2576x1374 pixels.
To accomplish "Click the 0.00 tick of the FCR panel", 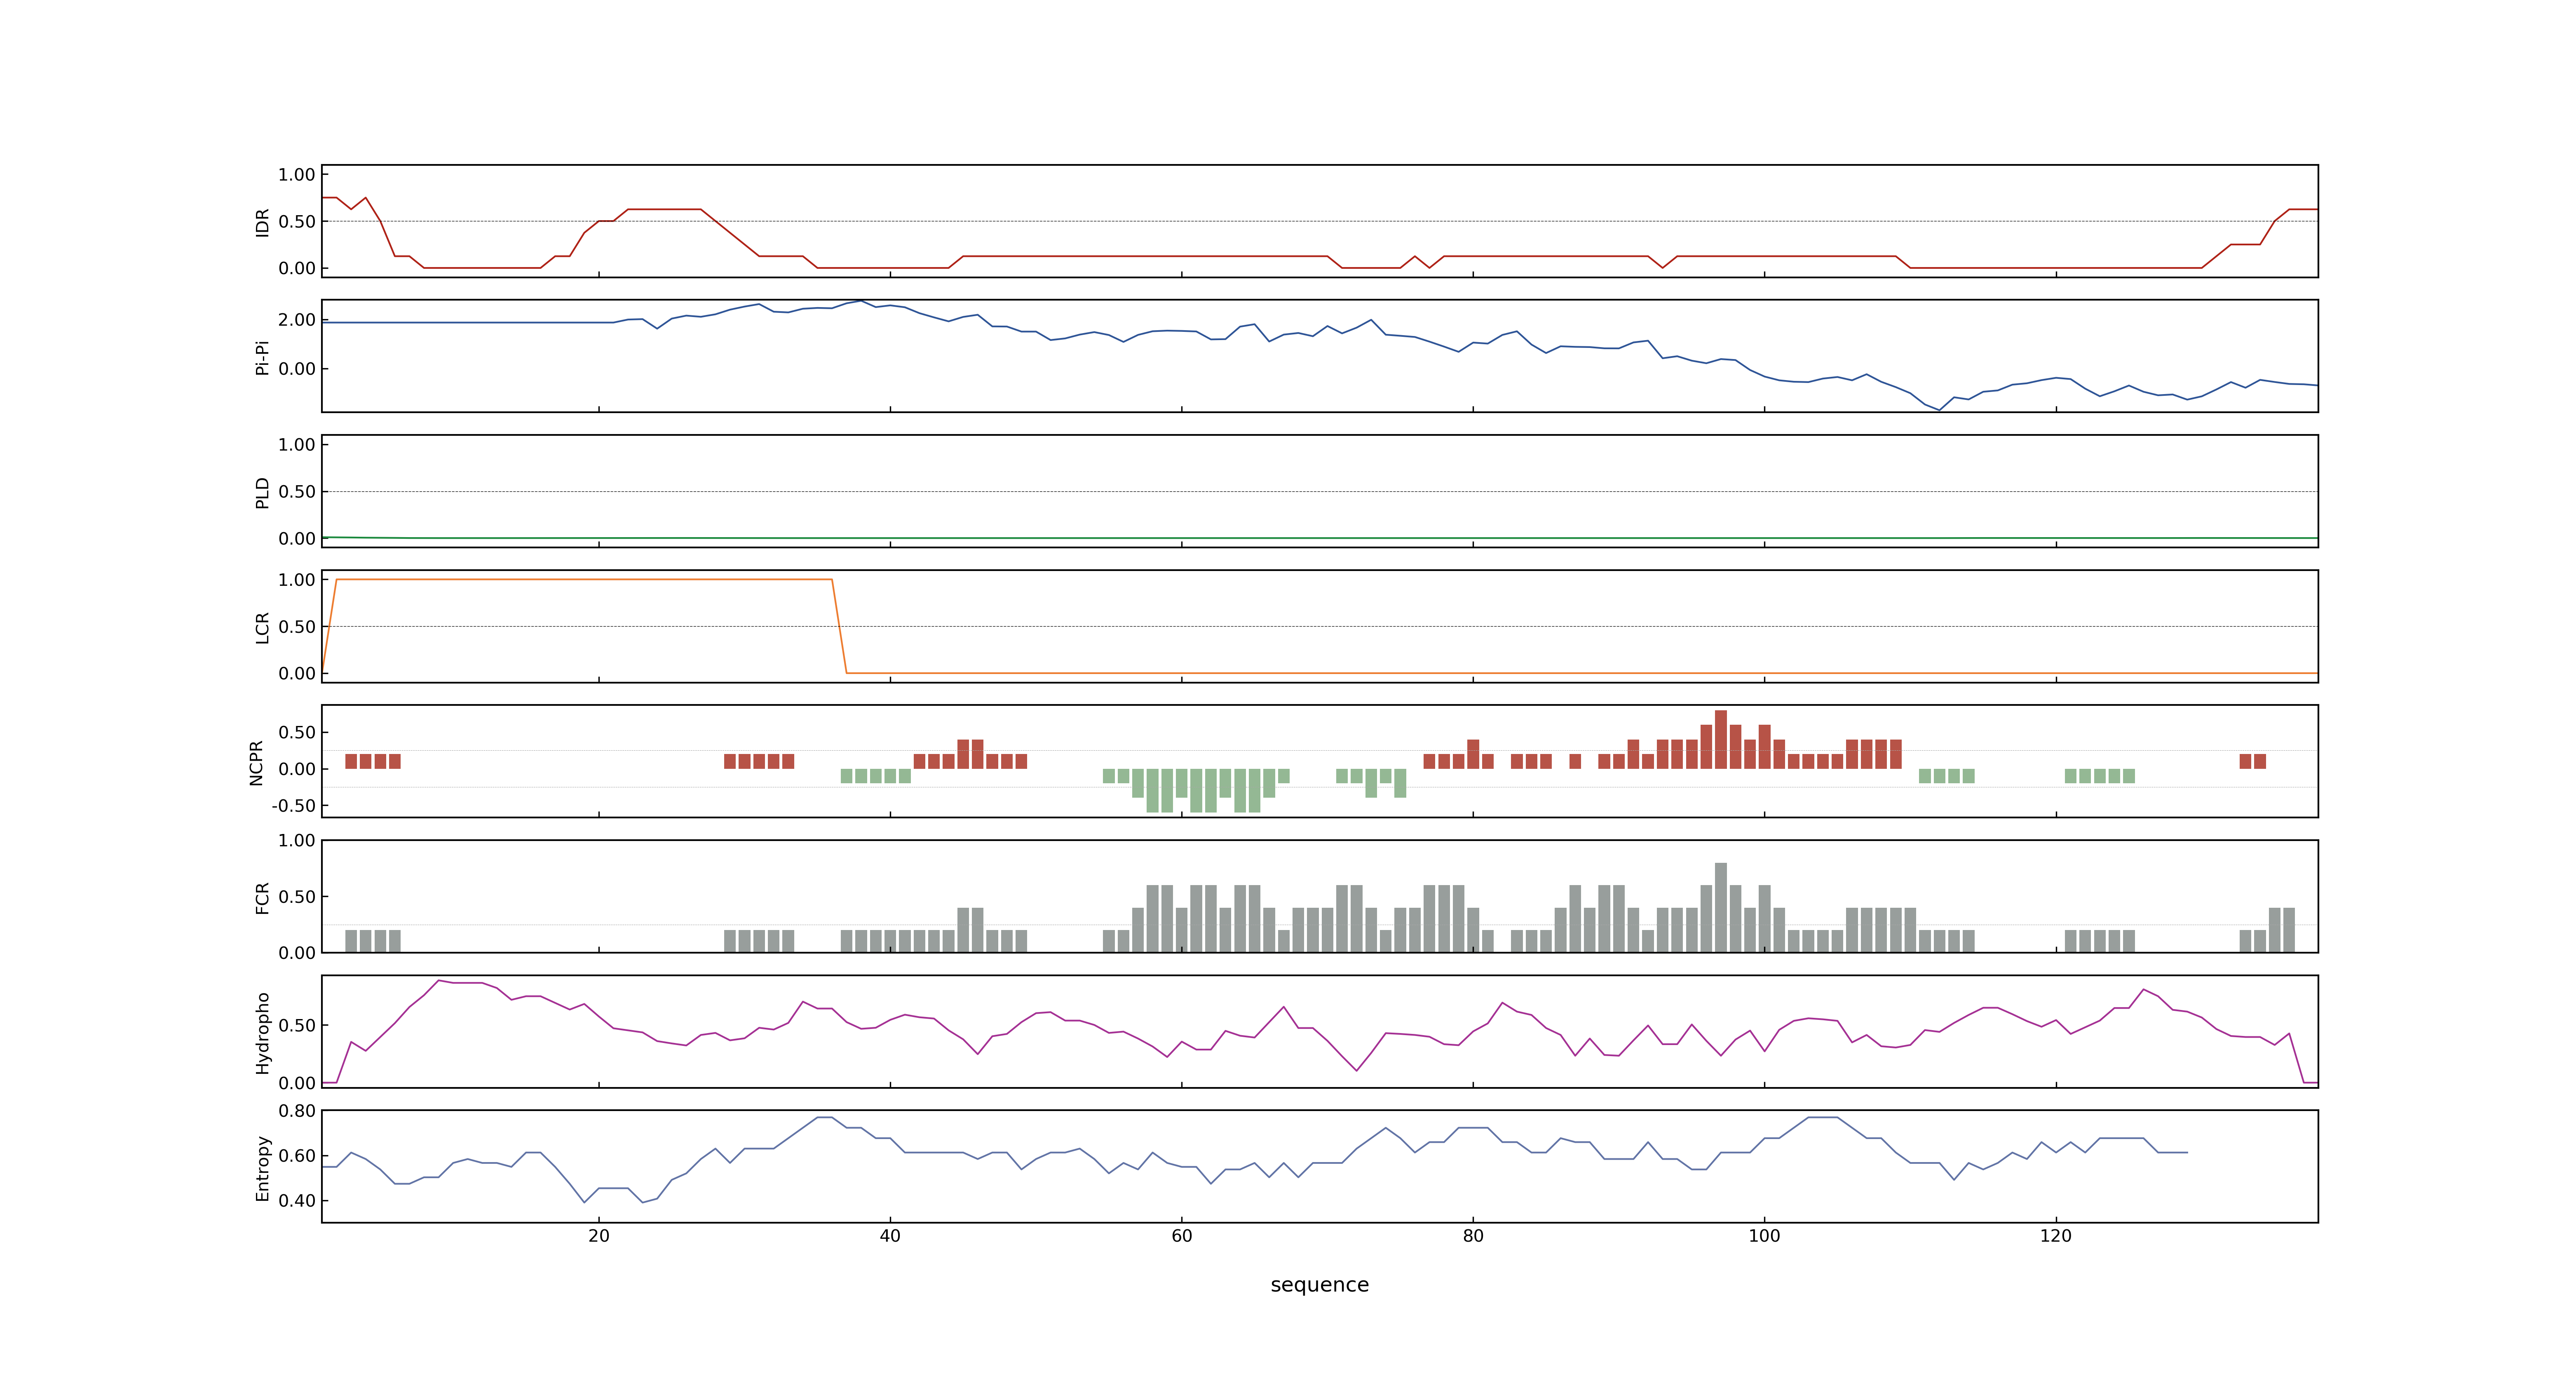I will click(x=297, y=953).
